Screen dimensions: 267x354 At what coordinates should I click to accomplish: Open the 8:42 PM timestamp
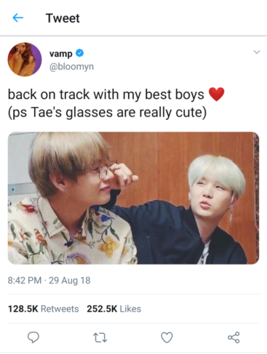coord(25,280)
